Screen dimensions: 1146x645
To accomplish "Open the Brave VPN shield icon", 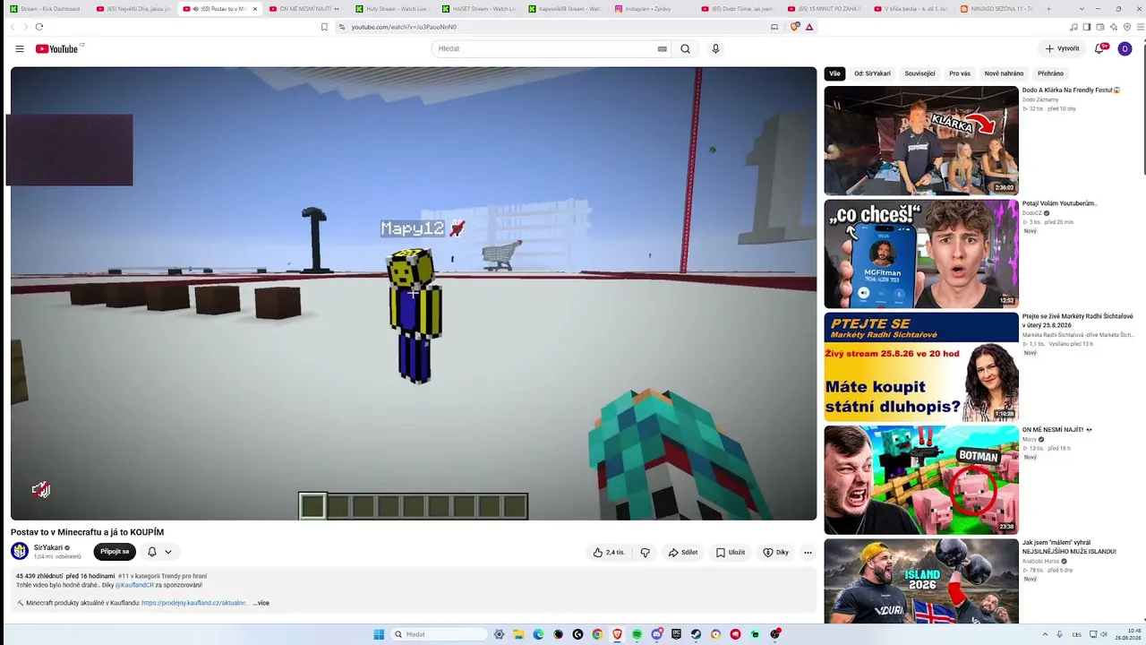I will pyautogui.click(x=1126, y=27).
